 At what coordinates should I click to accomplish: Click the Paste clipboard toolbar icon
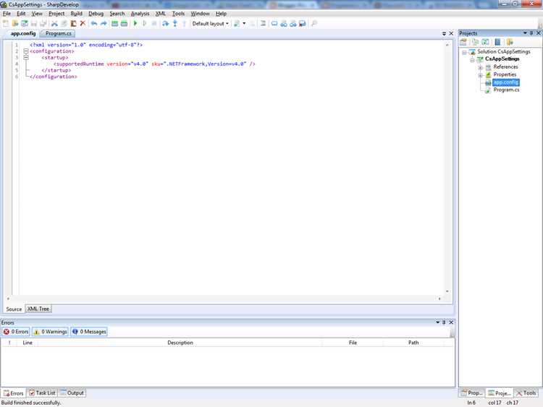73,24
